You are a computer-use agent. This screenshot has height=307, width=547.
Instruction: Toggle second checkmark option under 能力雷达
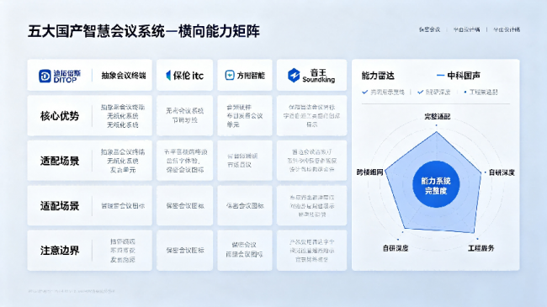pyautogui.click(x=421, y=93)
